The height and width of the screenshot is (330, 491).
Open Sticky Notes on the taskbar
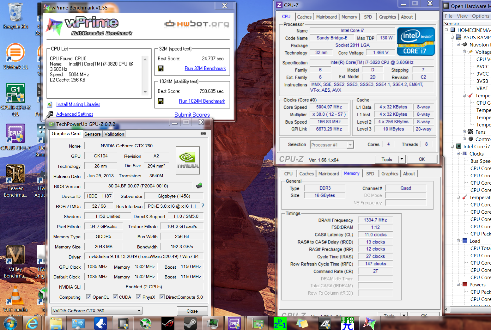302,323
